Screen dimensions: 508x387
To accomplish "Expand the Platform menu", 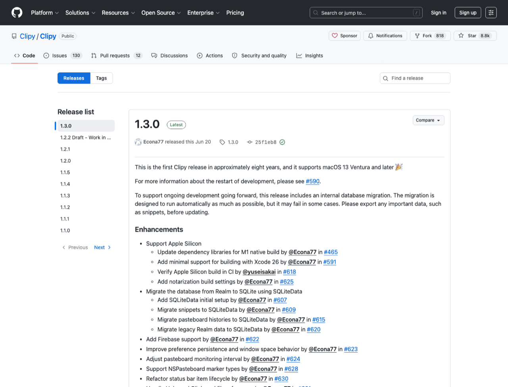I will [45, 13].
